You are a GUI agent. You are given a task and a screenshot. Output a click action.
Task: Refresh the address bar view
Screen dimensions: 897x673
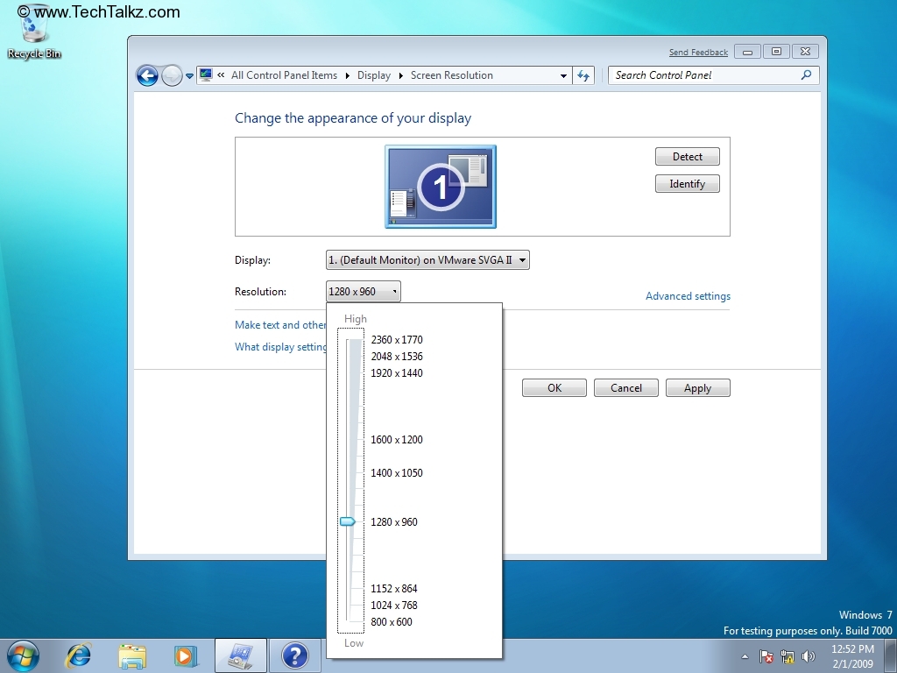(x=583, y=75)
